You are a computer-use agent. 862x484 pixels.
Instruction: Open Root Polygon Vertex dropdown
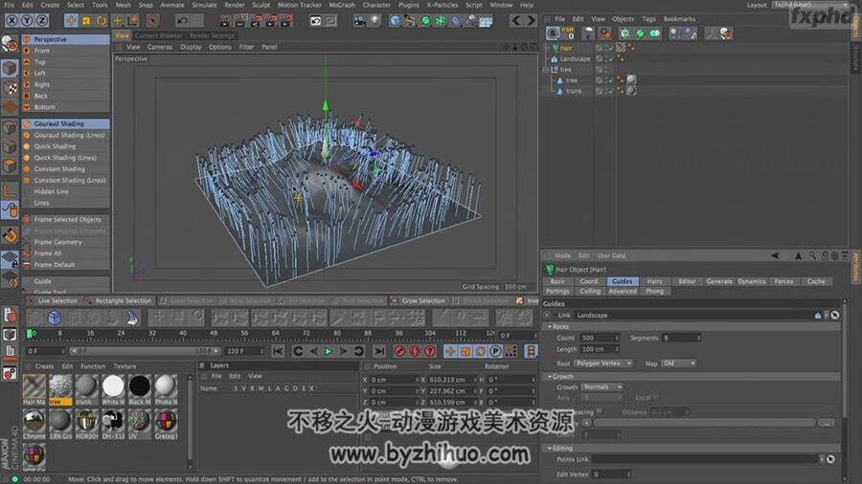pyautogui.click(x=603, y=363)
